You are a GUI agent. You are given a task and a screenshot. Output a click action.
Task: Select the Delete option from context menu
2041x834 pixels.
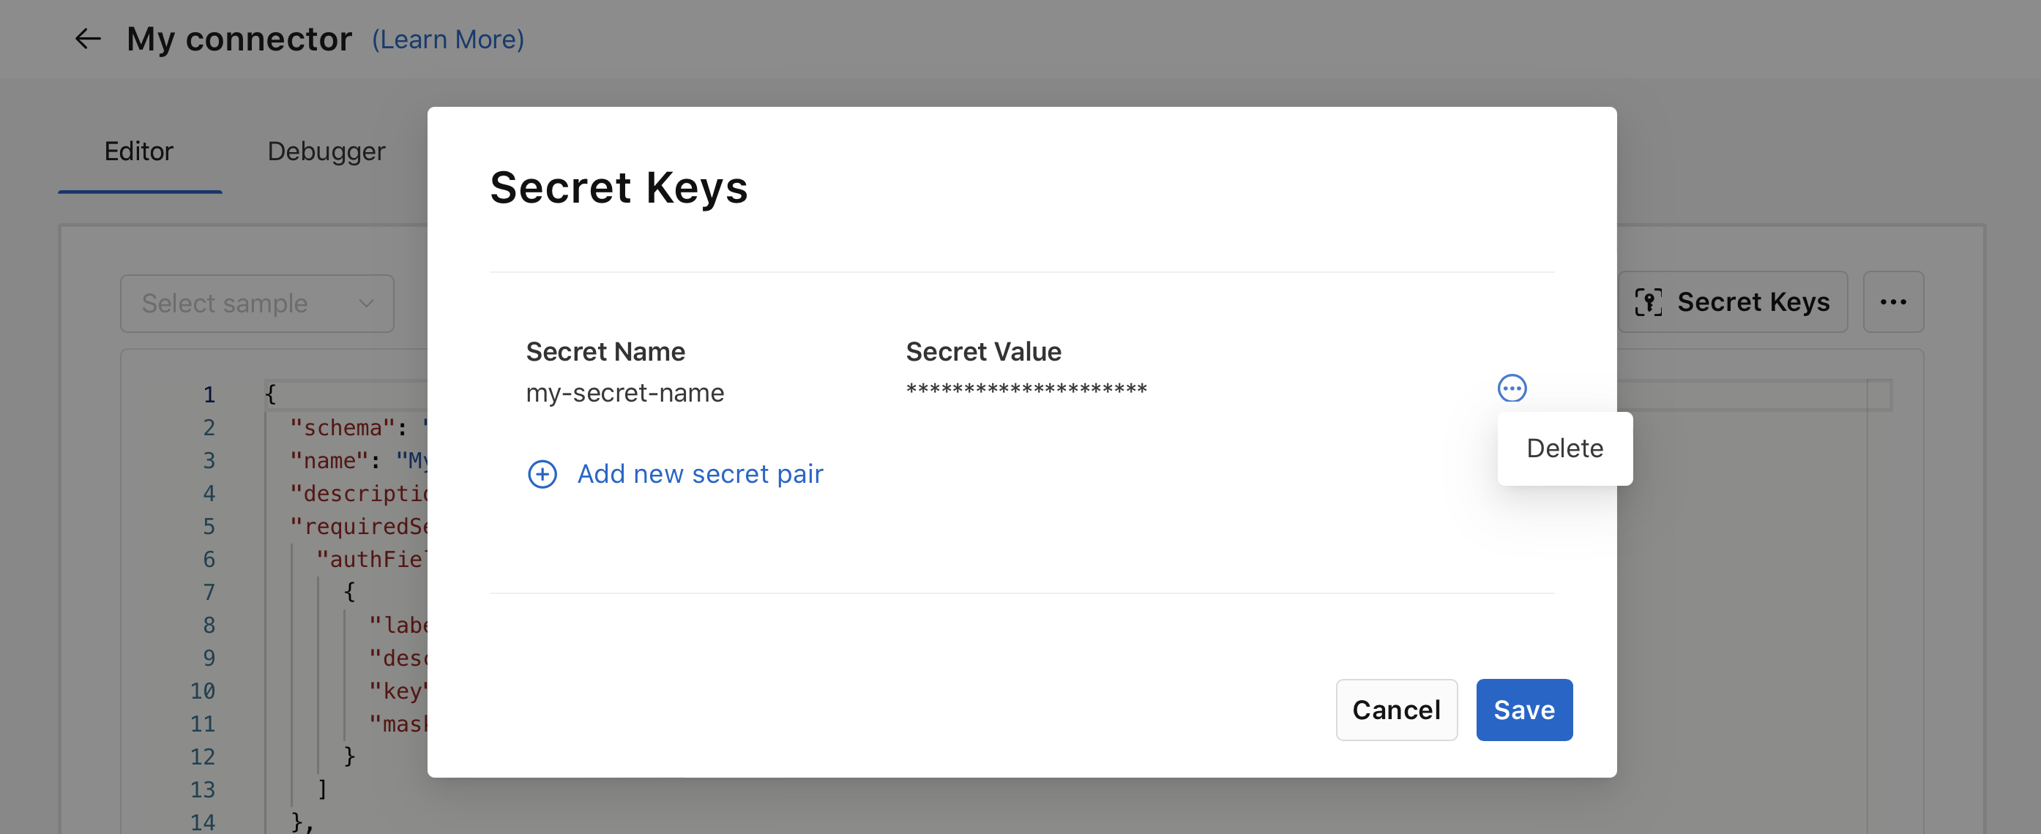1564,448
